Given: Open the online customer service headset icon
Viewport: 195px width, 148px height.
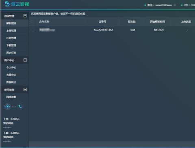Looking at the screenshot, I should click(8, 107).
